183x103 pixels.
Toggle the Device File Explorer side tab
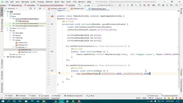[181, 86]
